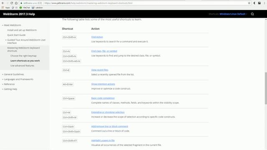Expand the Getting Help section
The image size is (267, 150).
pyautogui.click(x=3, y=89)
